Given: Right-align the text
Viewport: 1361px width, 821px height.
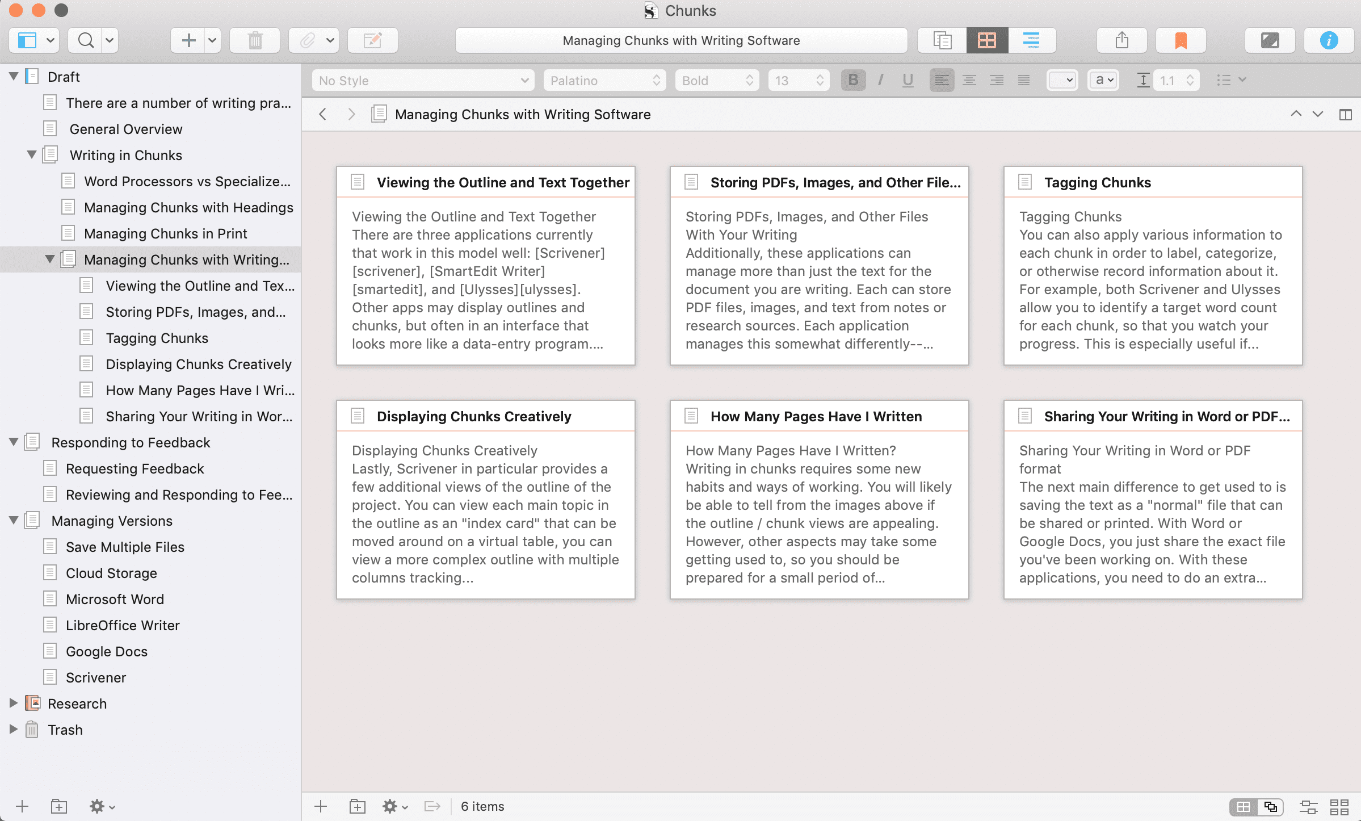Looking at the screenshot, I should click(x=996, y=80).
